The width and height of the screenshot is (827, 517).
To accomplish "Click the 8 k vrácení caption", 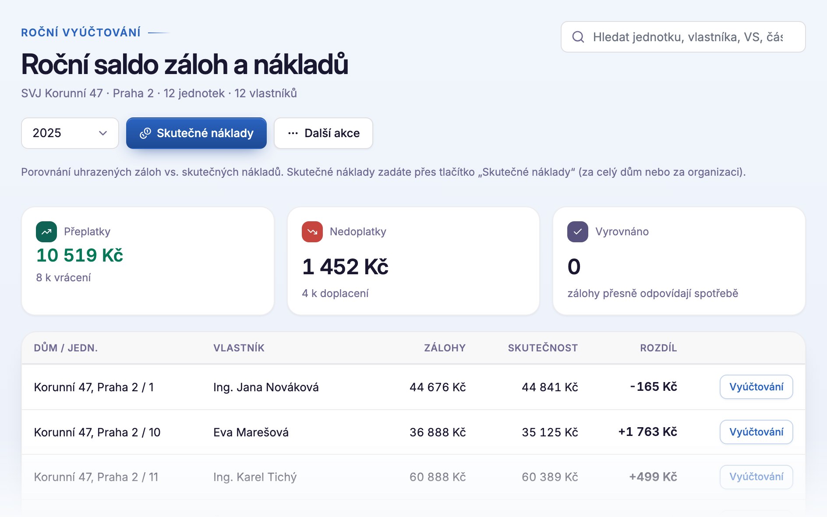I will tap(64, 278).
